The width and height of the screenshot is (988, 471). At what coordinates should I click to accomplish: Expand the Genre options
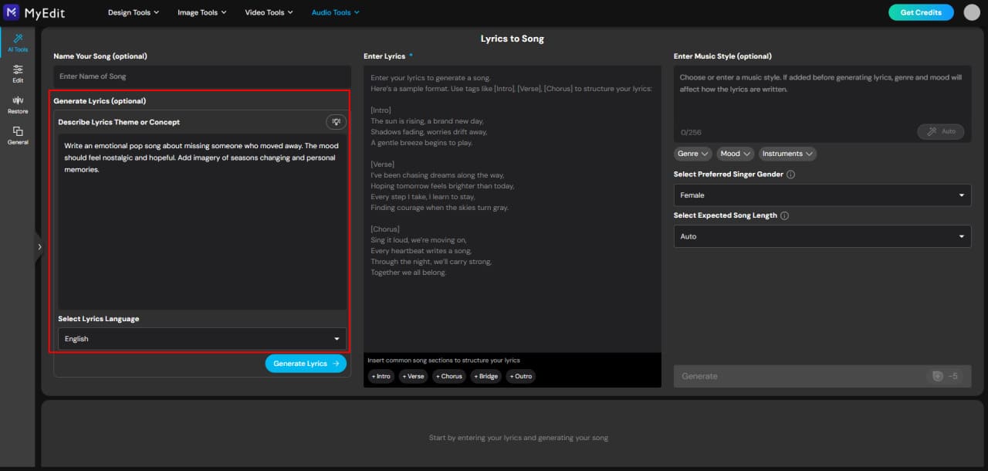(x=692, y=154)
